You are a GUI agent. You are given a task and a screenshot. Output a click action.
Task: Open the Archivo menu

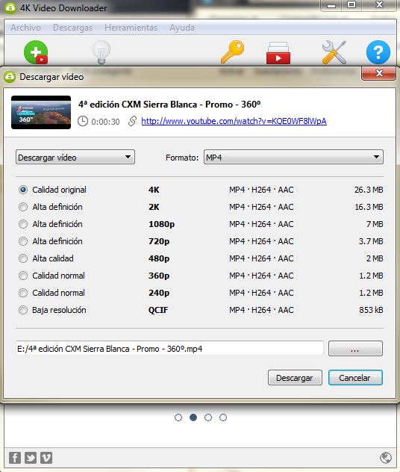[x=25, y=28]
